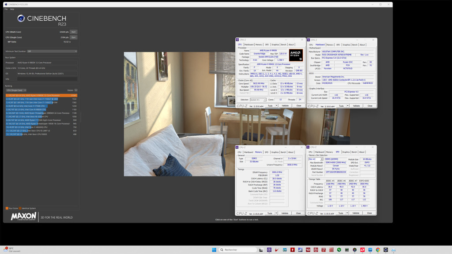The image size is (452, 254).
Task: Click the ROG CROSSHAIR X870E EXTREME model field
Action: 338,55
